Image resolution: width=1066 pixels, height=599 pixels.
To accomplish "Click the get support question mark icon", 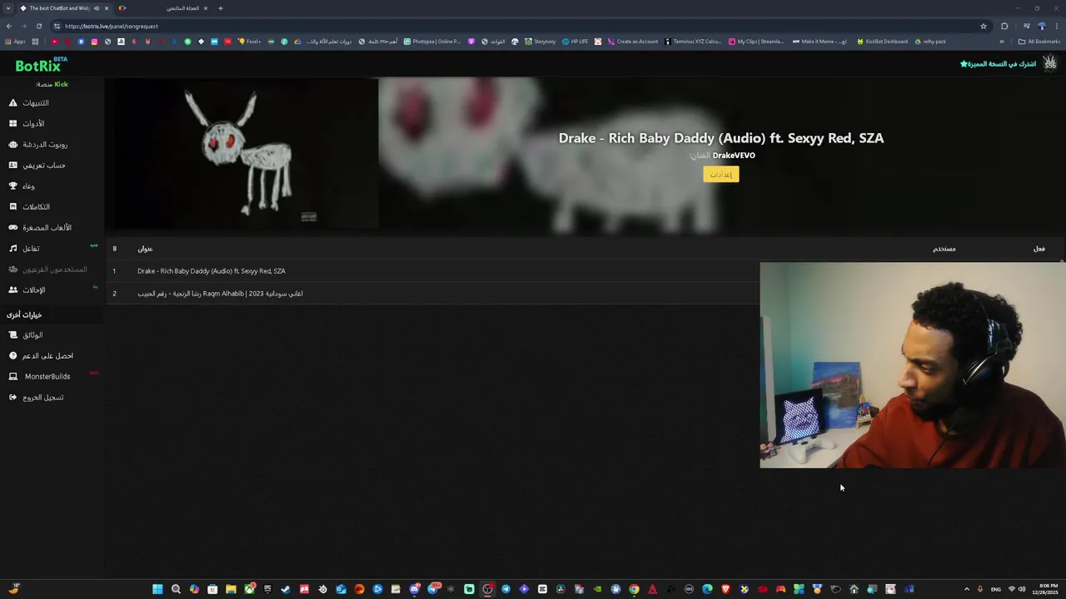I will (x=12, y=356).
